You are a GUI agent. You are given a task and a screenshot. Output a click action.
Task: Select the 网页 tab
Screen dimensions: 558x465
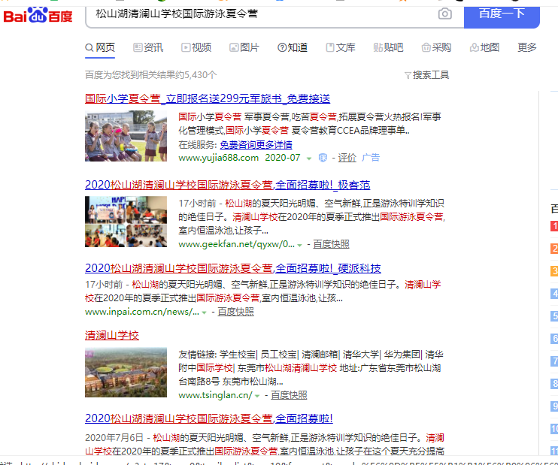(x=100, y=47)
